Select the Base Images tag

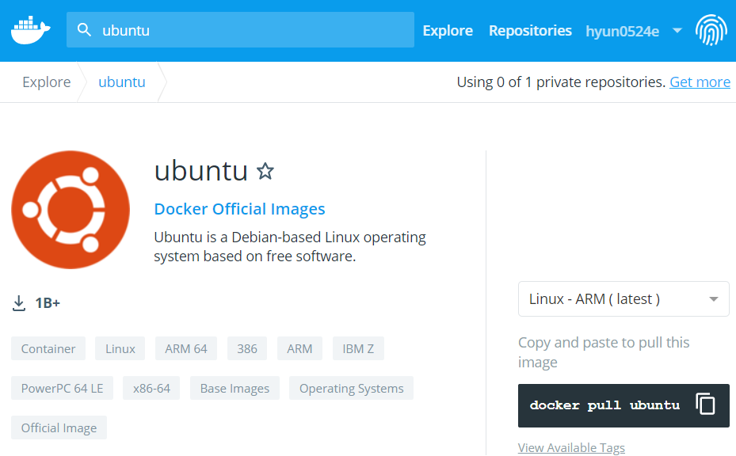(x=235, y=388)
